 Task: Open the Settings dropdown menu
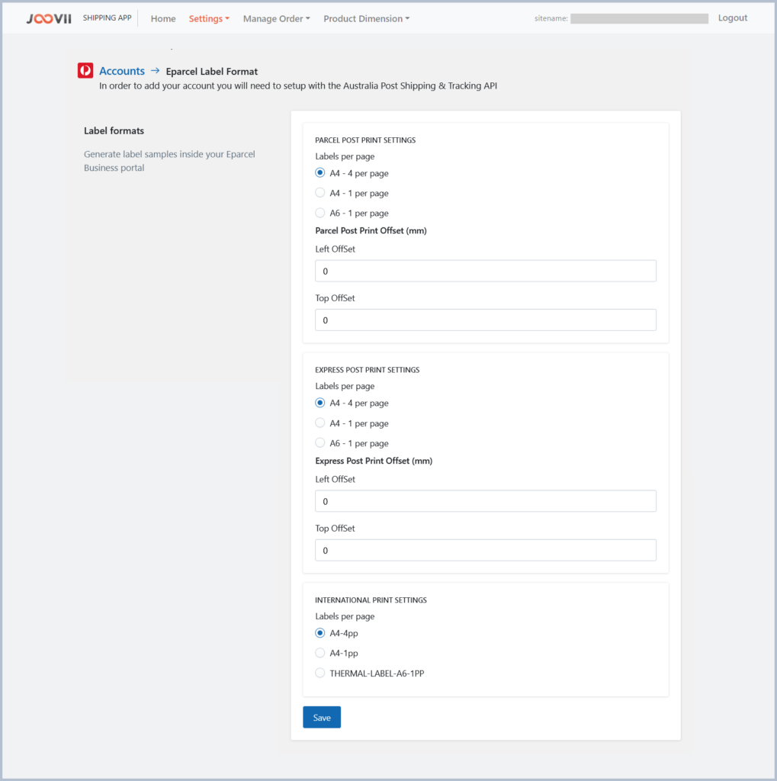(208, 19)
